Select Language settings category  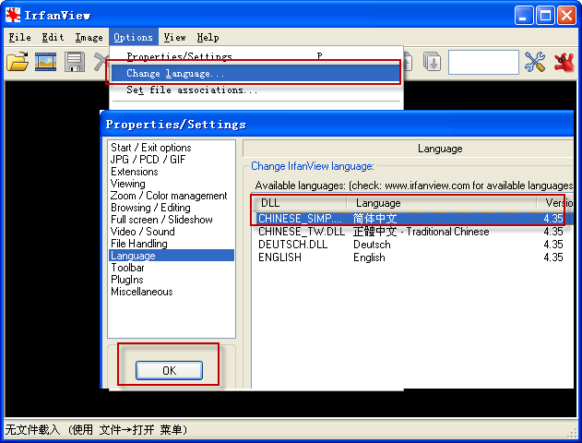172,255
